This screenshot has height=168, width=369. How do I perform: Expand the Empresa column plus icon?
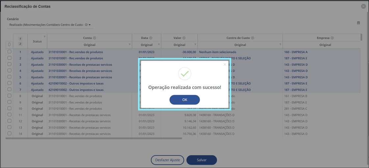click(332, 37)
